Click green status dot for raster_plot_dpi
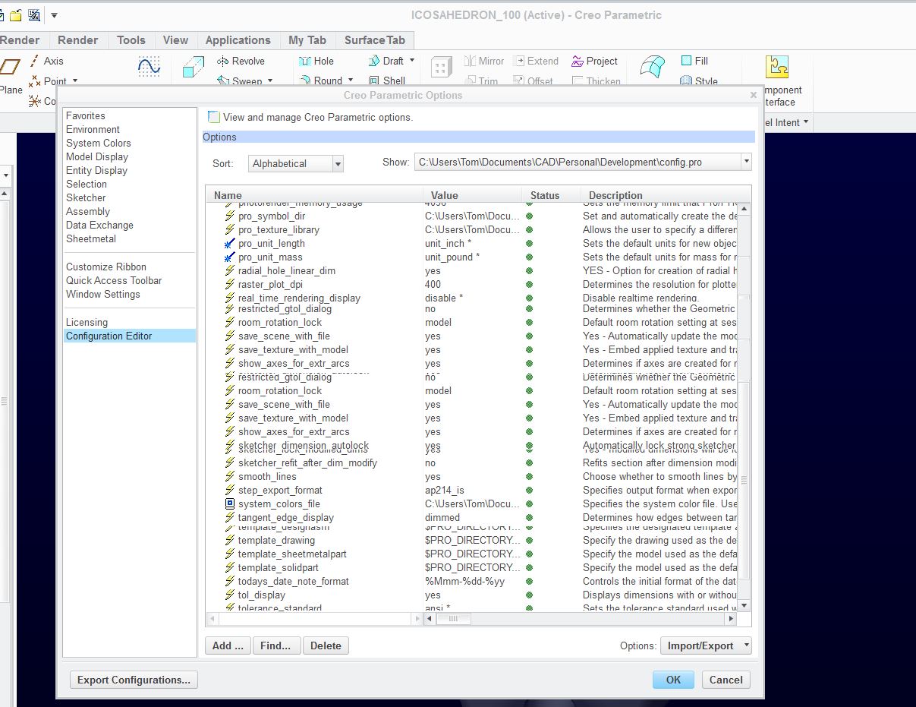916x707 pixels. [x=529, y=285]
